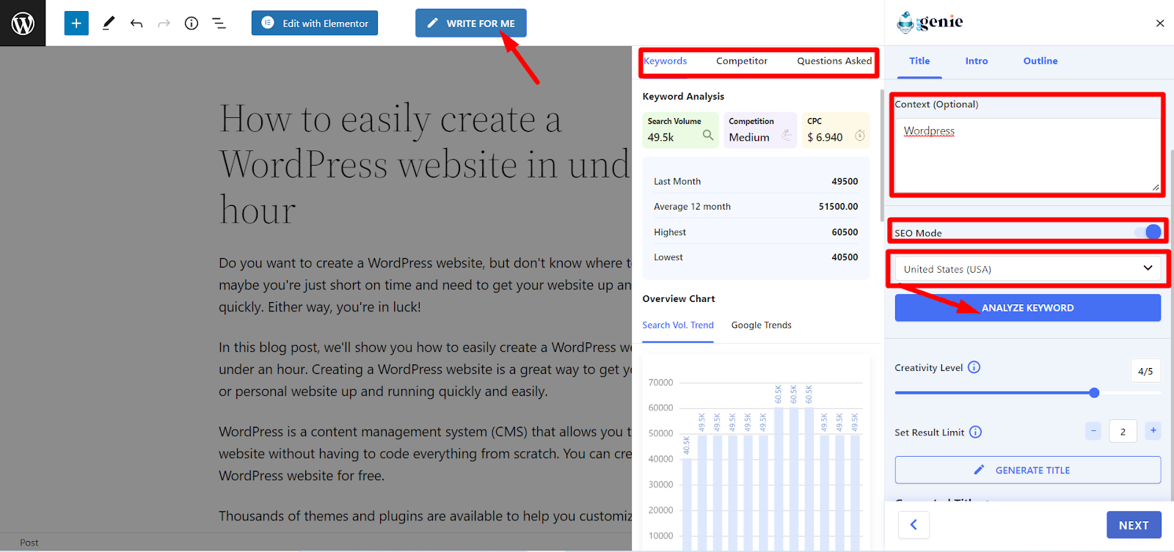Click the Highest value 60500
Screen dimensions: 1174x552
click(845, 232)
